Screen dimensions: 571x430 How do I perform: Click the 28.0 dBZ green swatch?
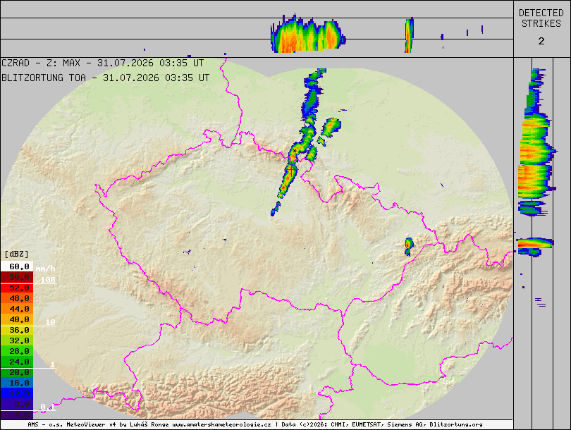(x=17, y=351)
